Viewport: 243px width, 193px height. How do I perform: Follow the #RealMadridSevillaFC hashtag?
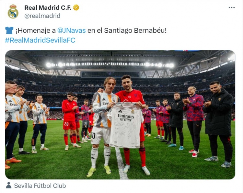(40, 40)
